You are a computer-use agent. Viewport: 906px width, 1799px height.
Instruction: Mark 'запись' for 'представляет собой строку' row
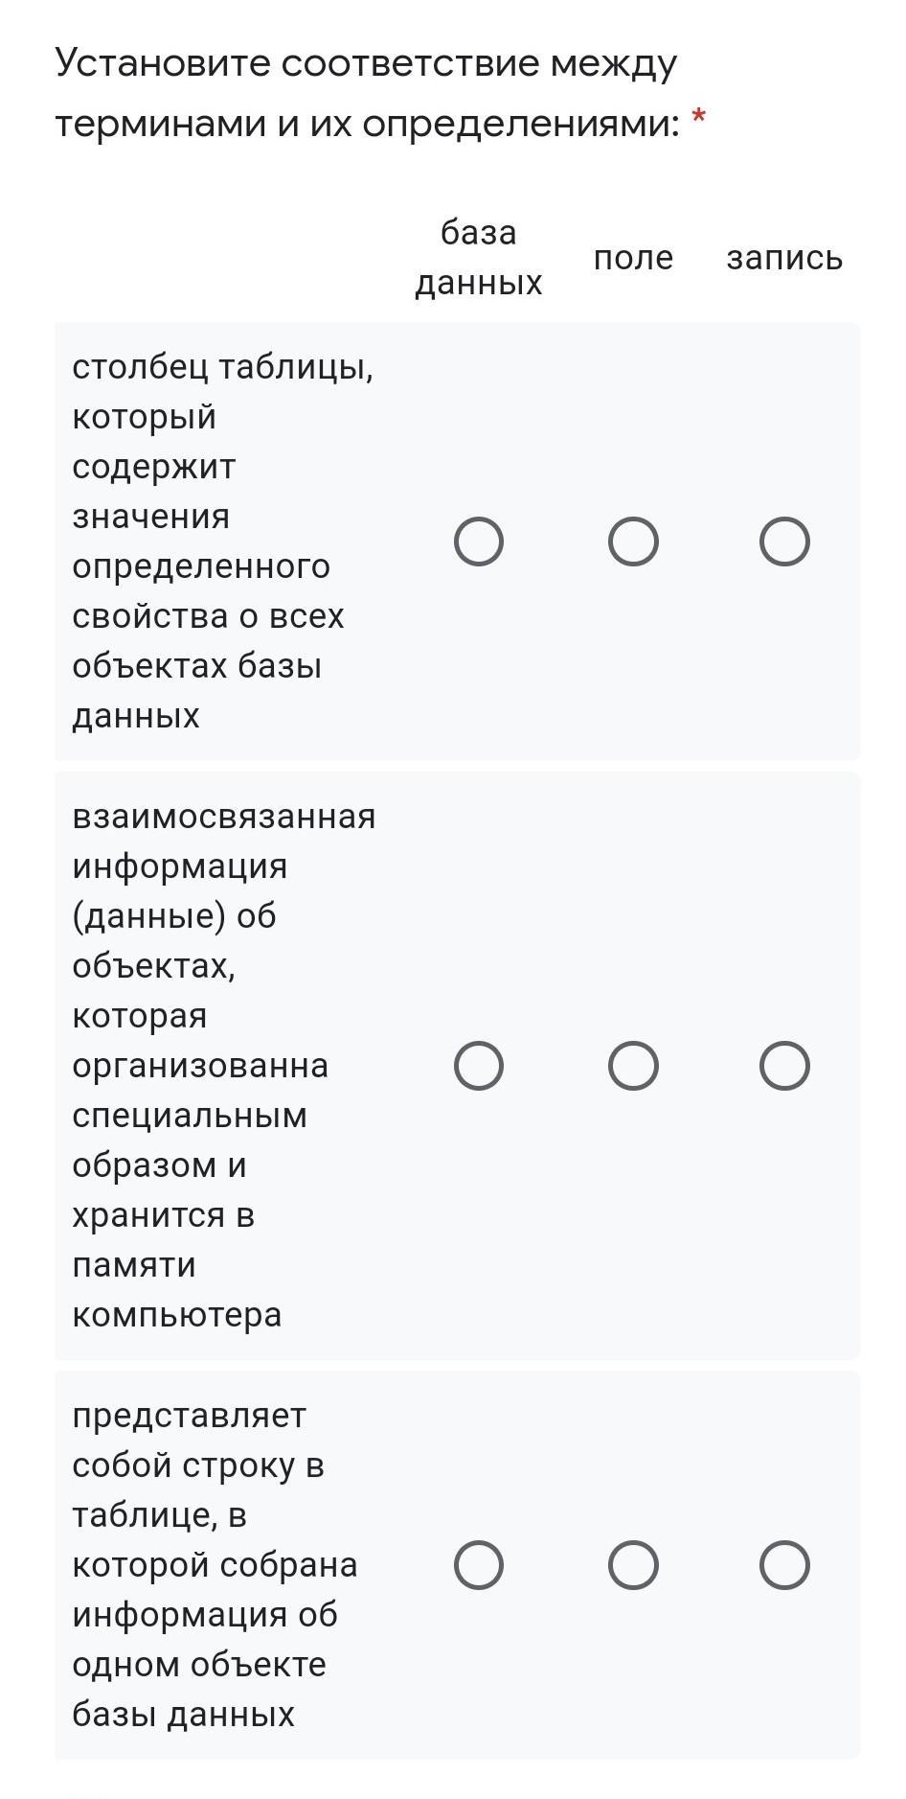click(x=784, y=1565)
